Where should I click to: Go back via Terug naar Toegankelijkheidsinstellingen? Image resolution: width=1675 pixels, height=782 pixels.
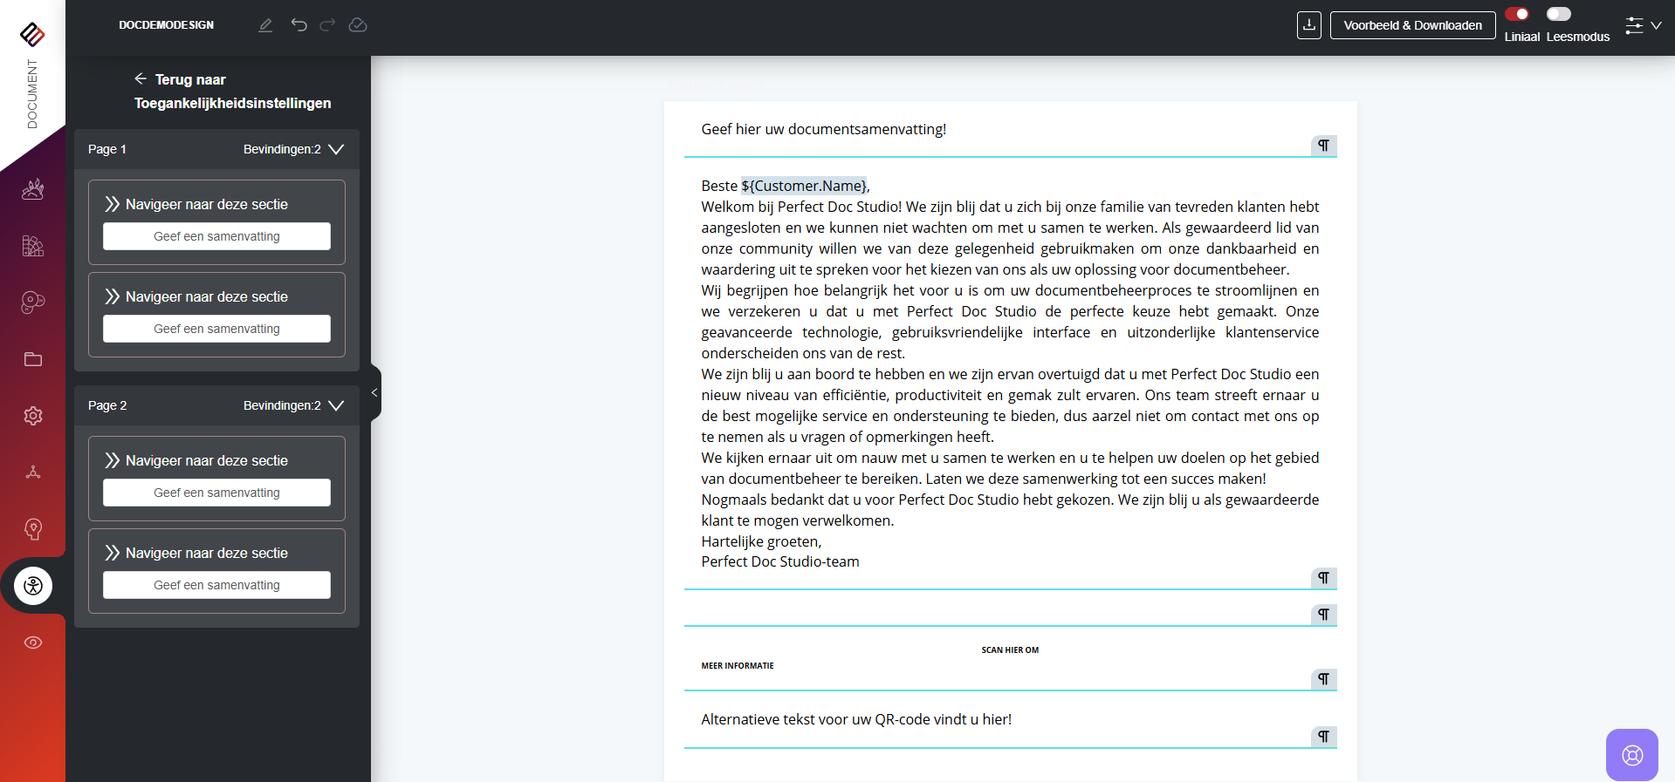tap(232, 91)
